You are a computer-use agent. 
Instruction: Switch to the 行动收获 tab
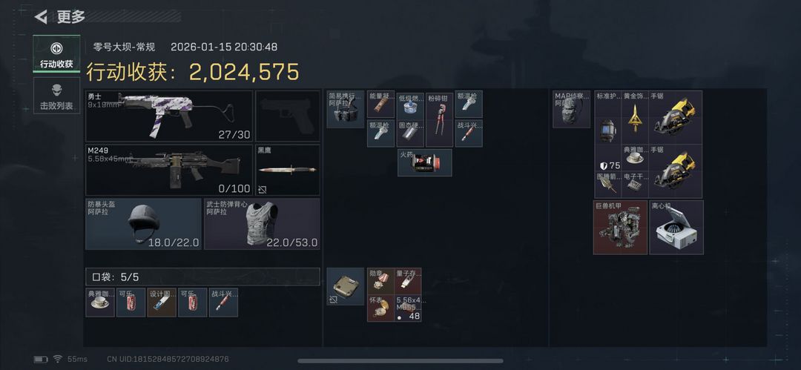point(56,53)
